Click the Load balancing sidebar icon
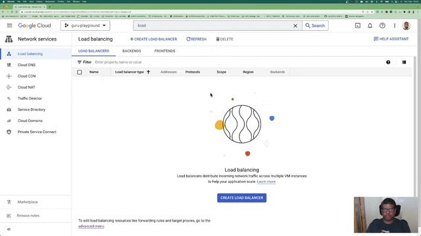The width and height of the screenshot is (421, 236). click(x=9, y=54)
